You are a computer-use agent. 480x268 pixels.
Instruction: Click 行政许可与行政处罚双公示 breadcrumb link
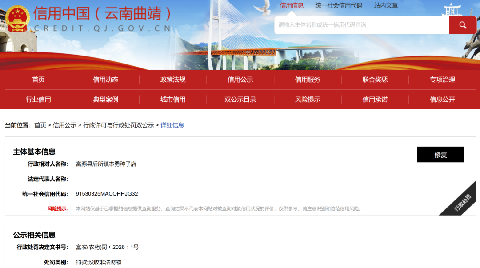coord(119,125)
